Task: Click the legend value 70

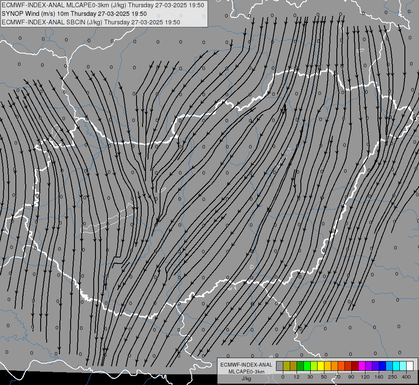Action: click(338, 377)
